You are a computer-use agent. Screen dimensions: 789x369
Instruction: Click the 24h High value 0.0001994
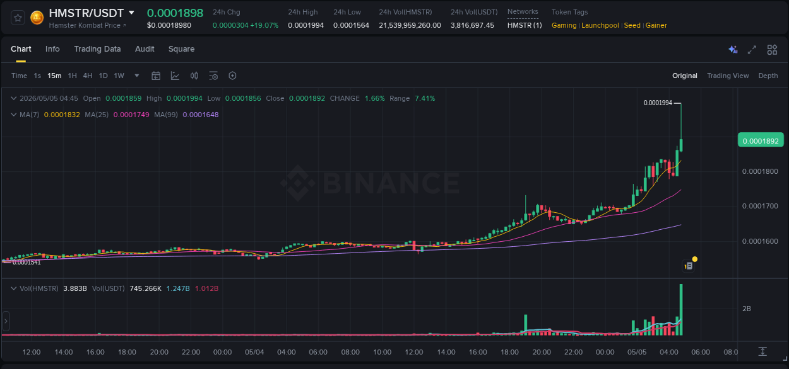306,25
